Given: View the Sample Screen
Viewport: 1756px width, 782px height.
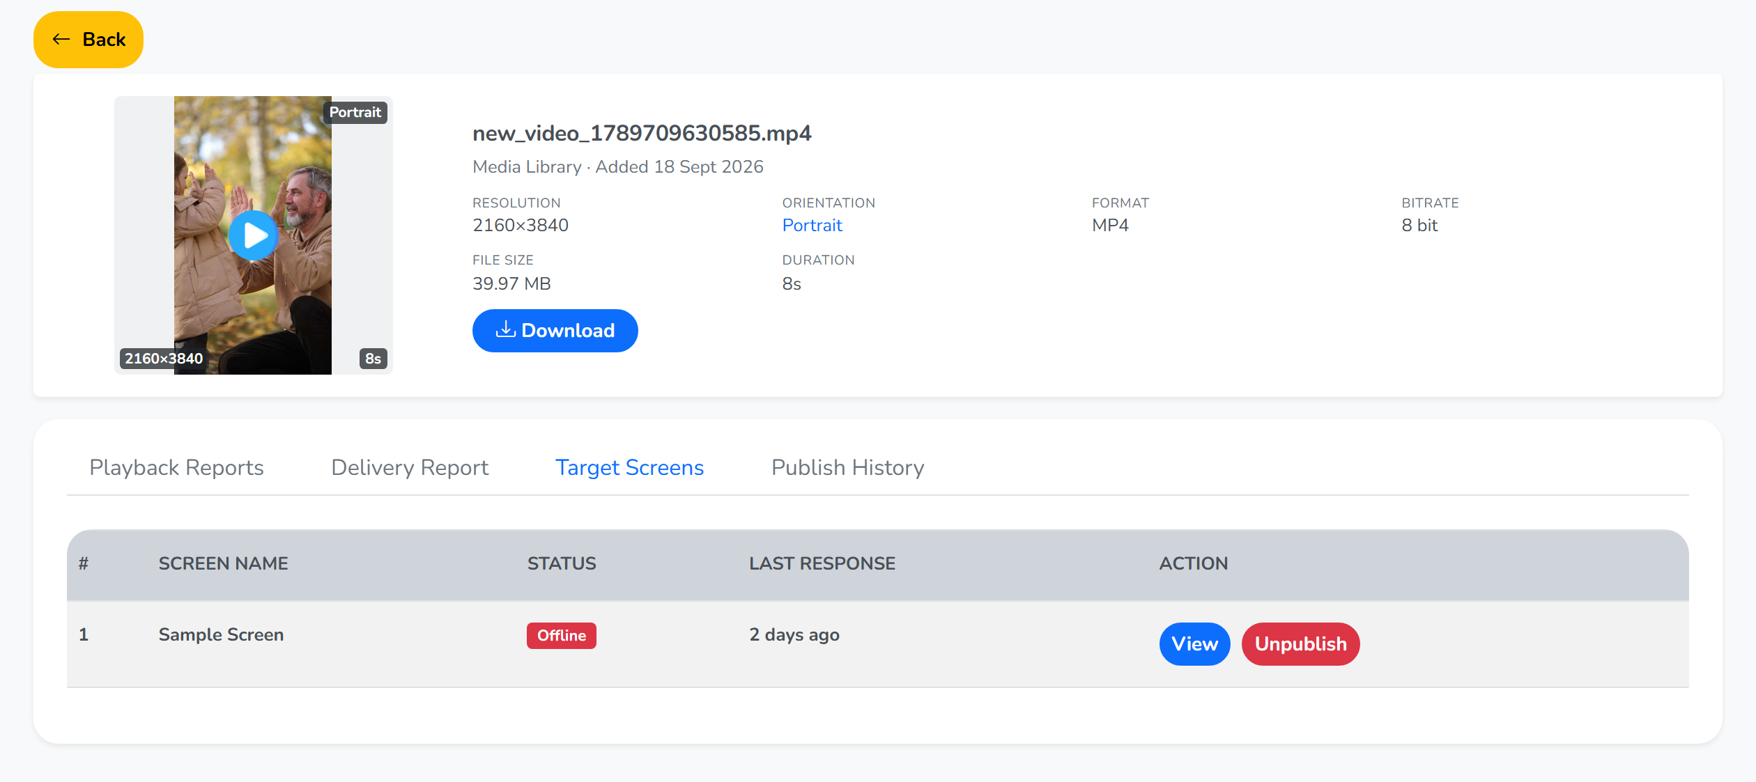Looking at the screenshot, I should click(x=1194, y=644).
